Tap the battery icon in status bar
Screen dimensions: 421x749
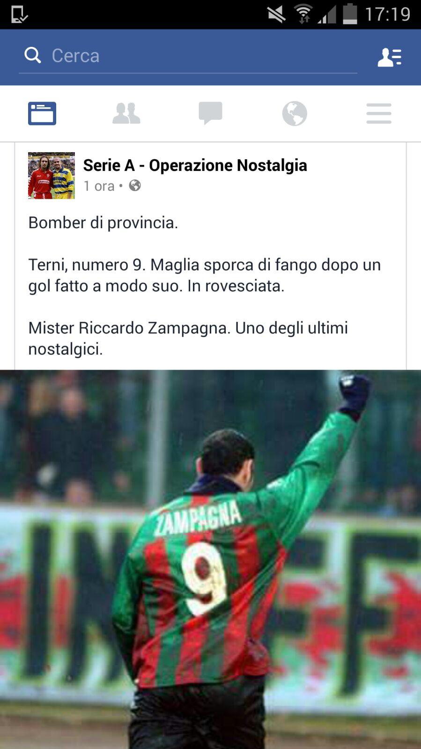click(x=350, y=14)
